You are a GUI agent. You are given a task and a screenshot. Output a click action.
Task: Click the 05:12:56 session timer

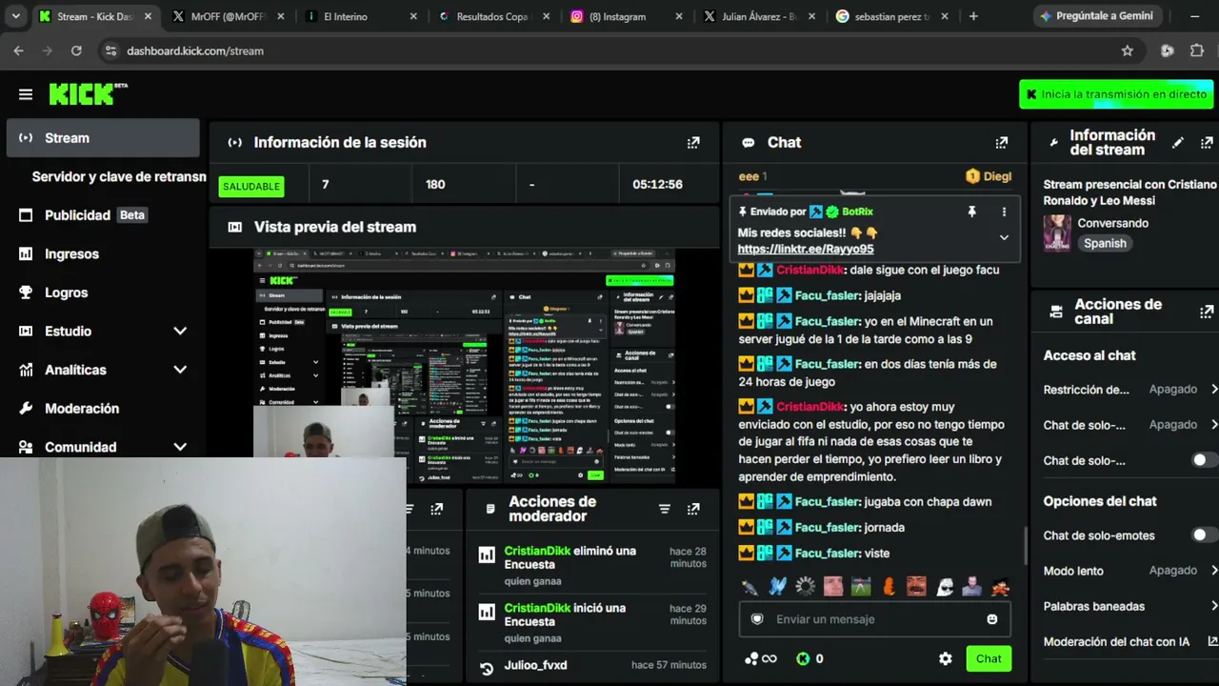pos(657,185)
